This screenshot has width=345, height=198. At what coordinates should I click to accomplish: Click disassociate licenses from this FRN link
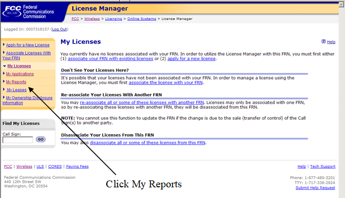click(x=148, y=143)
